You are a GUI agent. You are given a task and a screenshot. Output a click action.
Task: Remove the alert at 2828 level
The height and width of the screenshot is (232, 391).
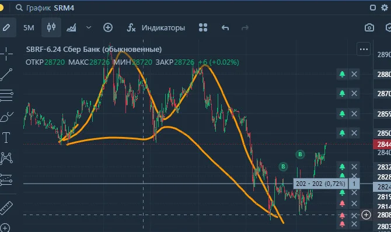click(354, 175)
